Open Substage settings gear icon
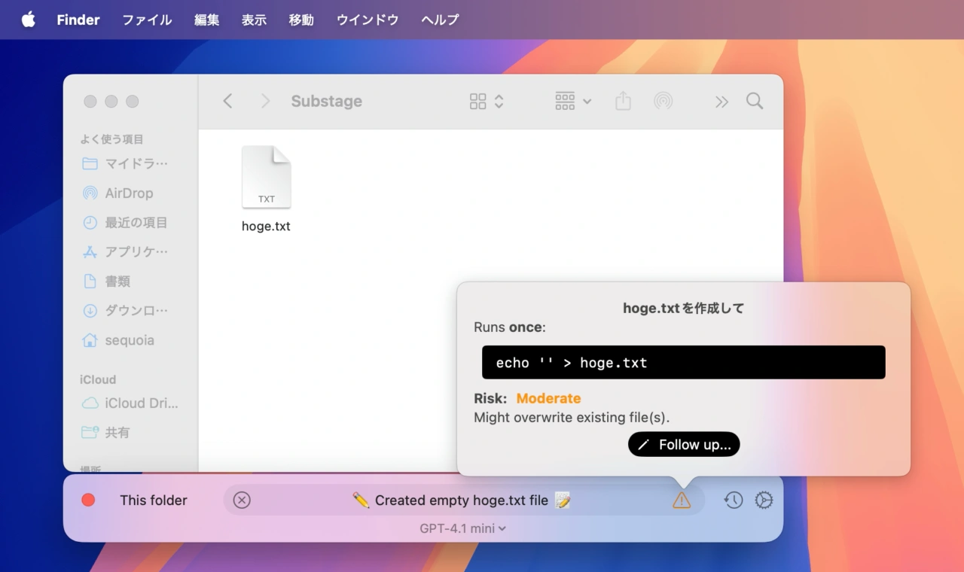 (x=764, y=500)
